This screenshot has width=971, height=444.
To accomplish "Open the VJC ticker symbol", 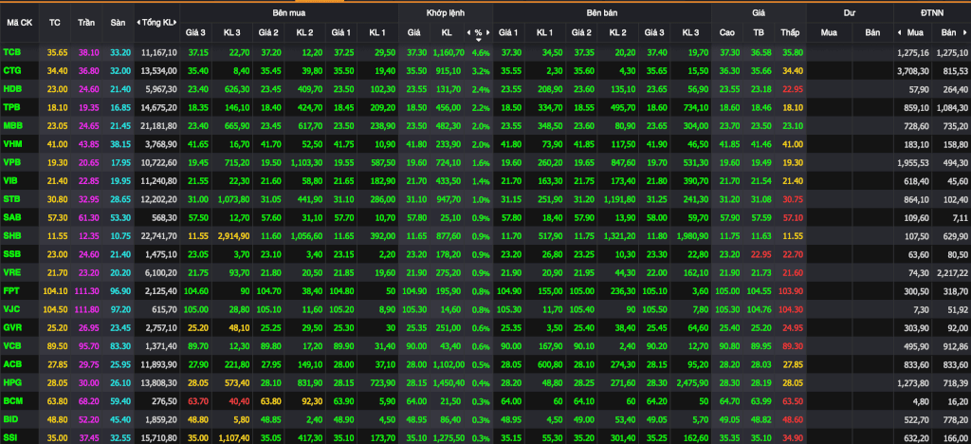I will pos(11,309).
